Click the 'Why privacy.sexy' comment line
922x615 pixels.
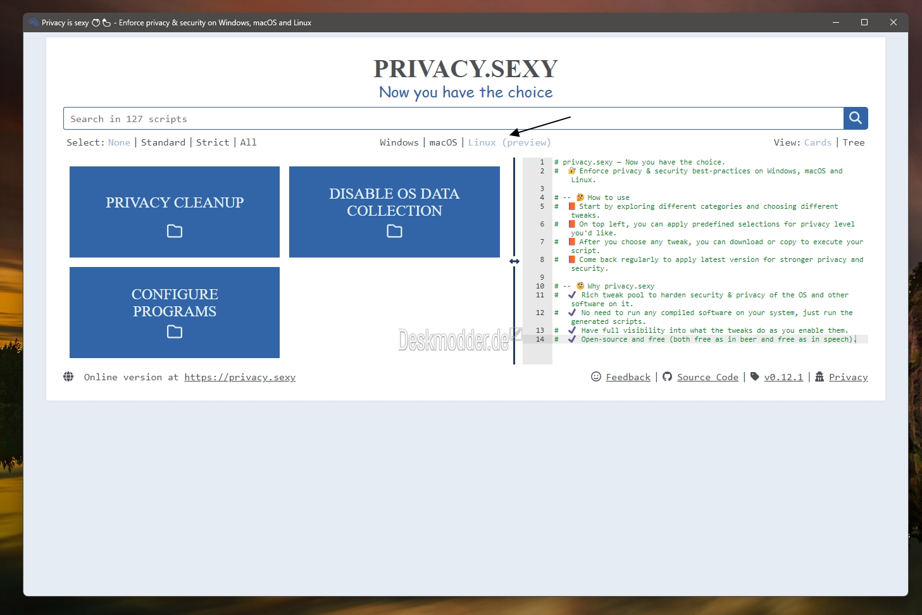click(x=604, y=286)
